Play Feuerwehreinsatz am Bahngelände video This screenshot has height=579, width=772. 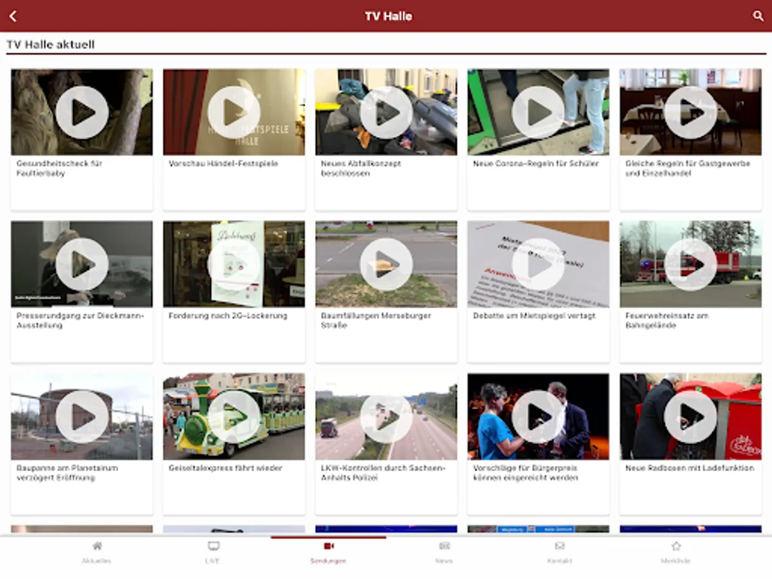[x=690, y=264]
